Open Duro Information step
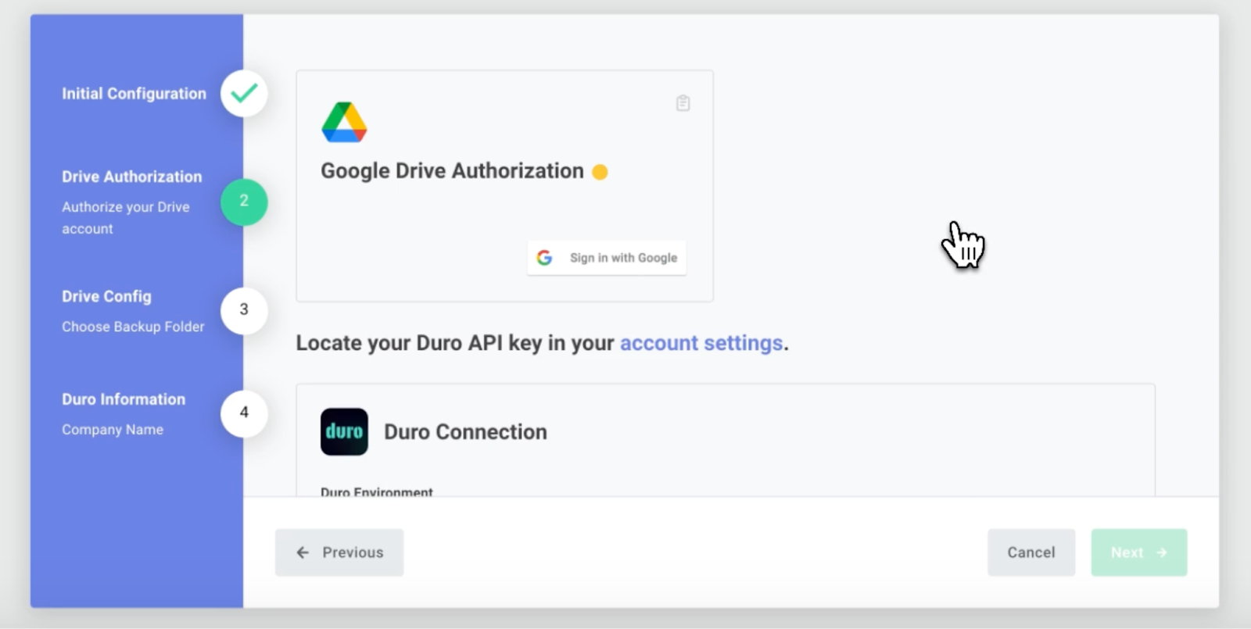Viewport: 1251px width, 629px height. click(x=124, y=399)
